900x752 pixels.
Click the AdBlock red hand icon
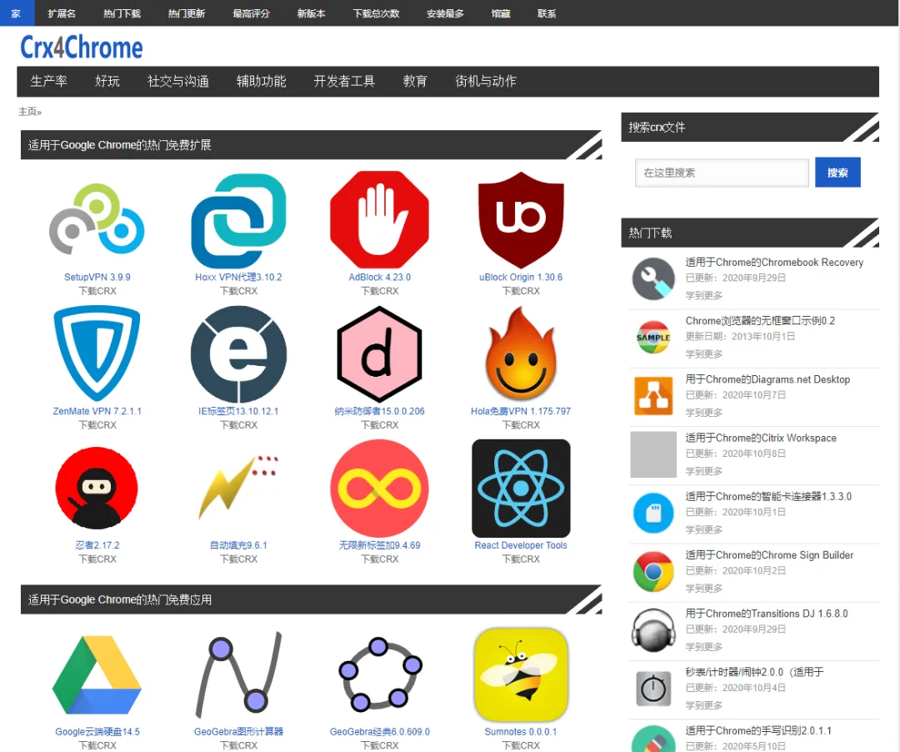(379, 220)
